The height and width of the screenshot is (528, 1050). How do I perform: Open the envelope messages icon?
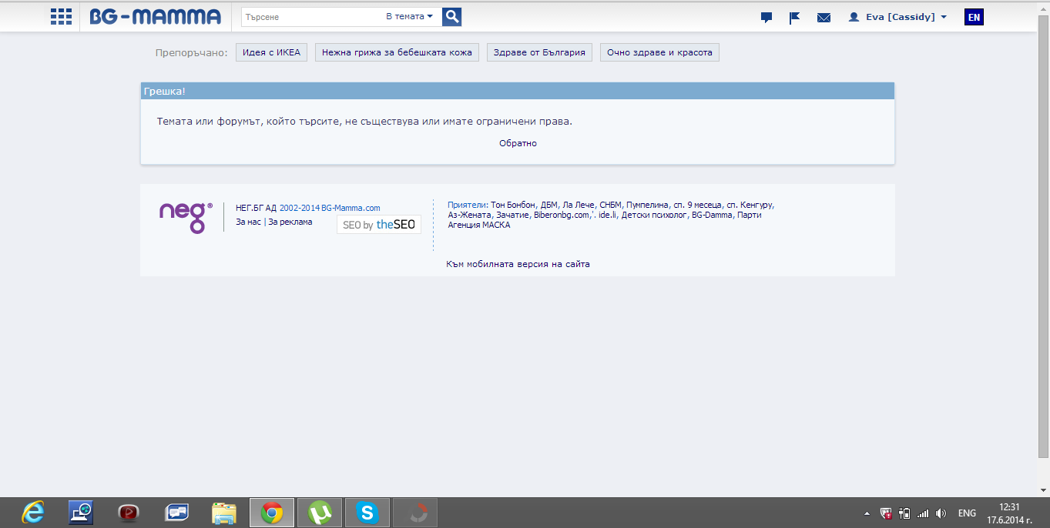click(x=824, y=18)
